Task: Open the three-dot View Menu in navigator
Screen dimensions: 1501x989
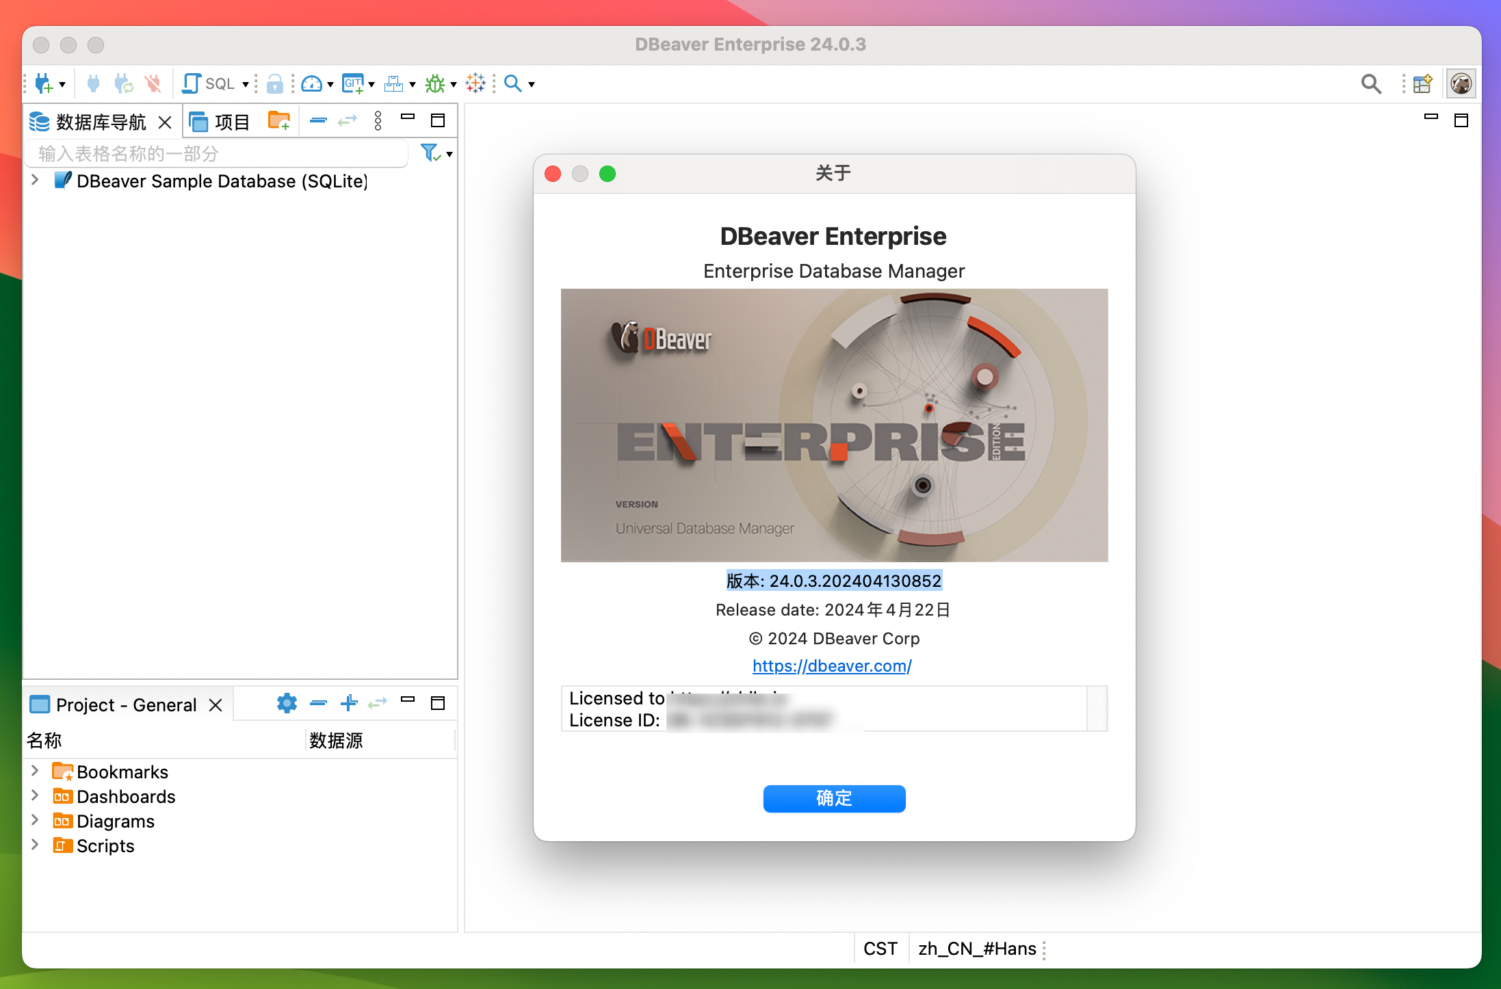Action: pos(378,121)
